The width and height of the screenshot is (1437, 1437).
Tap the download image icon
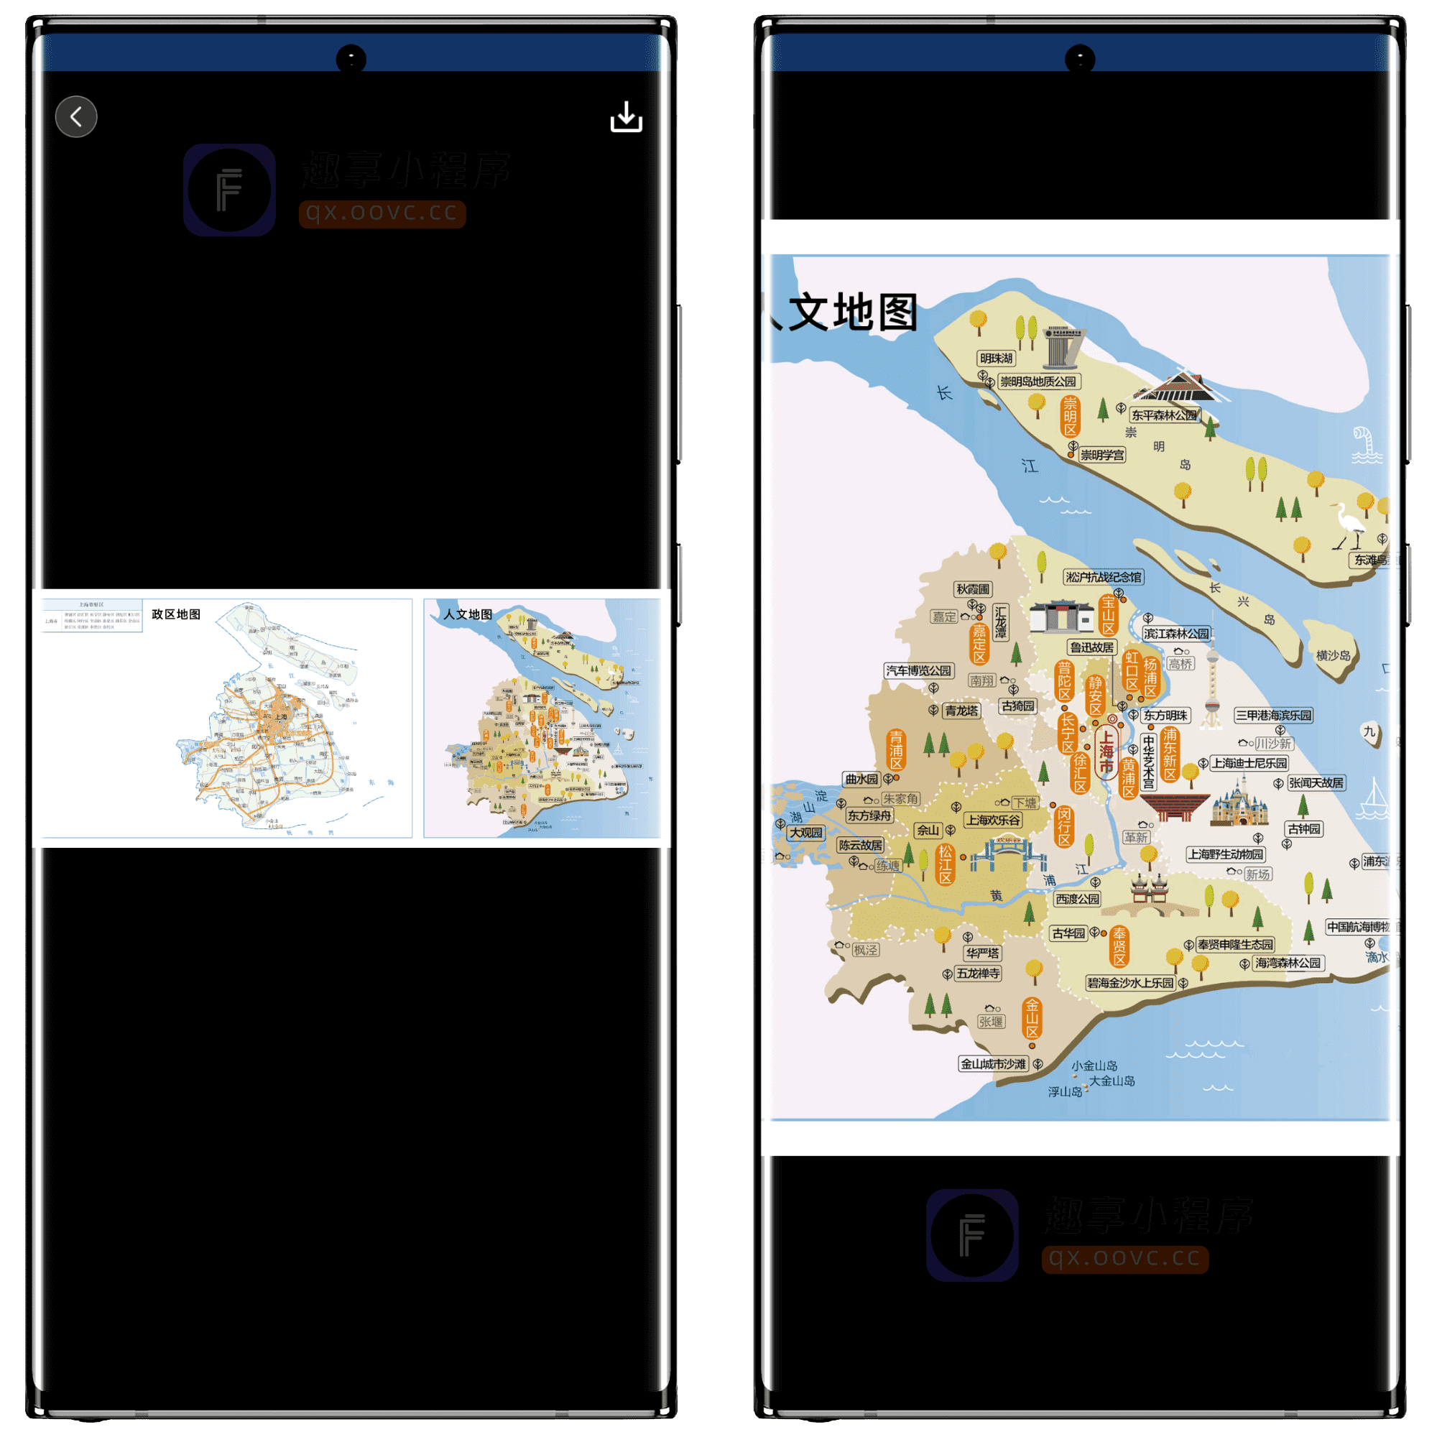627,117
